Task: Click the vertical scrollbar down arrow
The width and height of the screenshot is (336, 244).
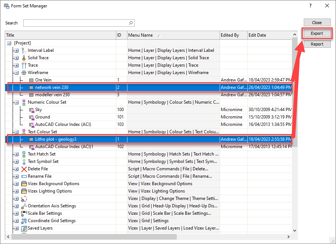Action: tap(295, 230)
